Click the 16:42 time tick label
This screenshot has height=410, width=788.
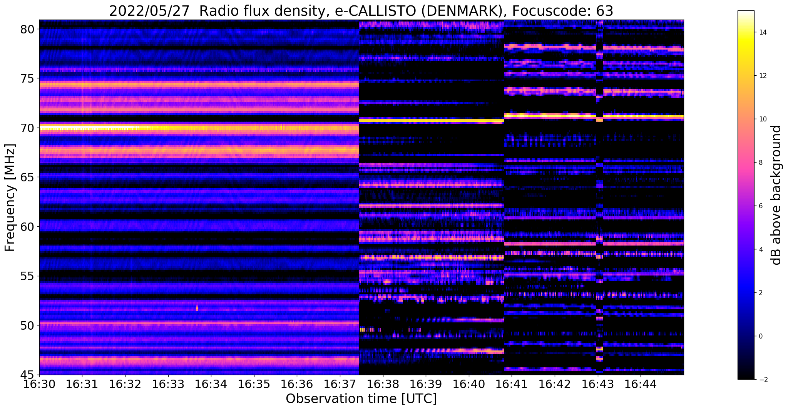pos(555,384)
